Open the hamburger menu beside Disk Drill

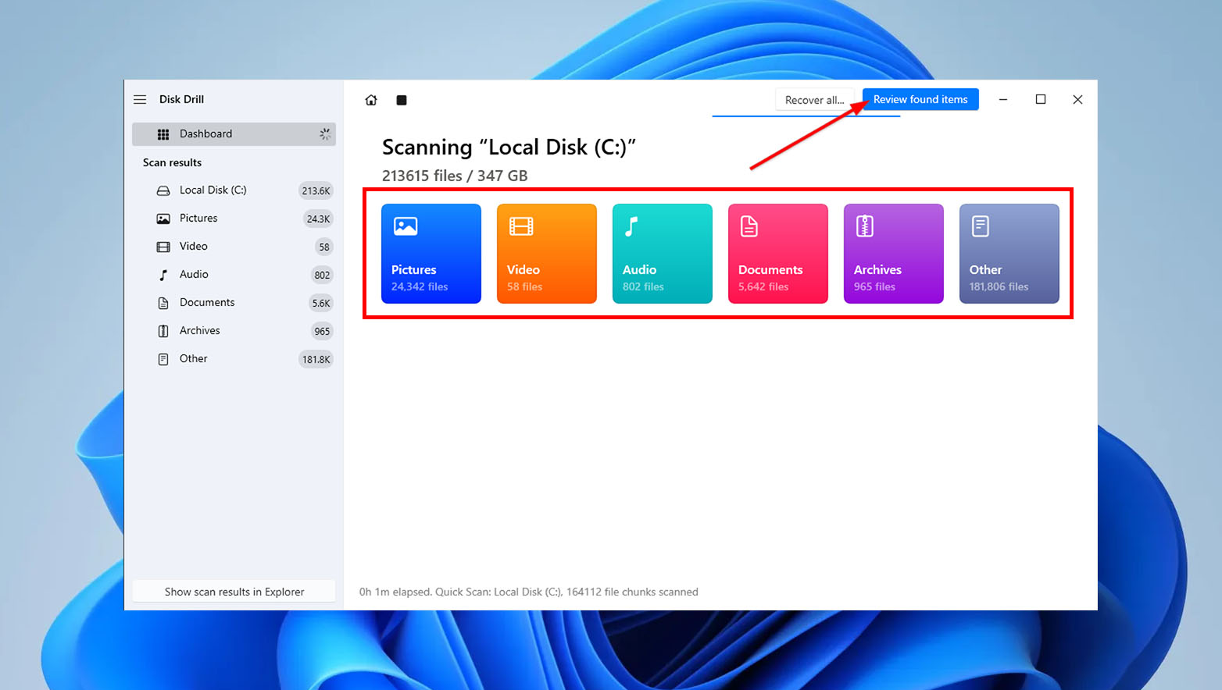coord(140,99)
